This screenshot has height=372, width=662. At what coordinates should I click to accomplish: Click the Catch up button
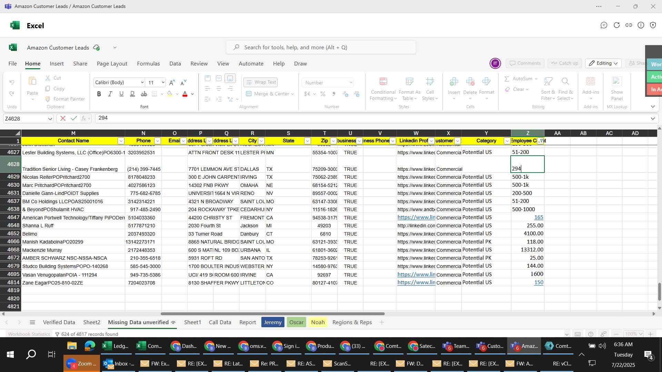(565, 63)
